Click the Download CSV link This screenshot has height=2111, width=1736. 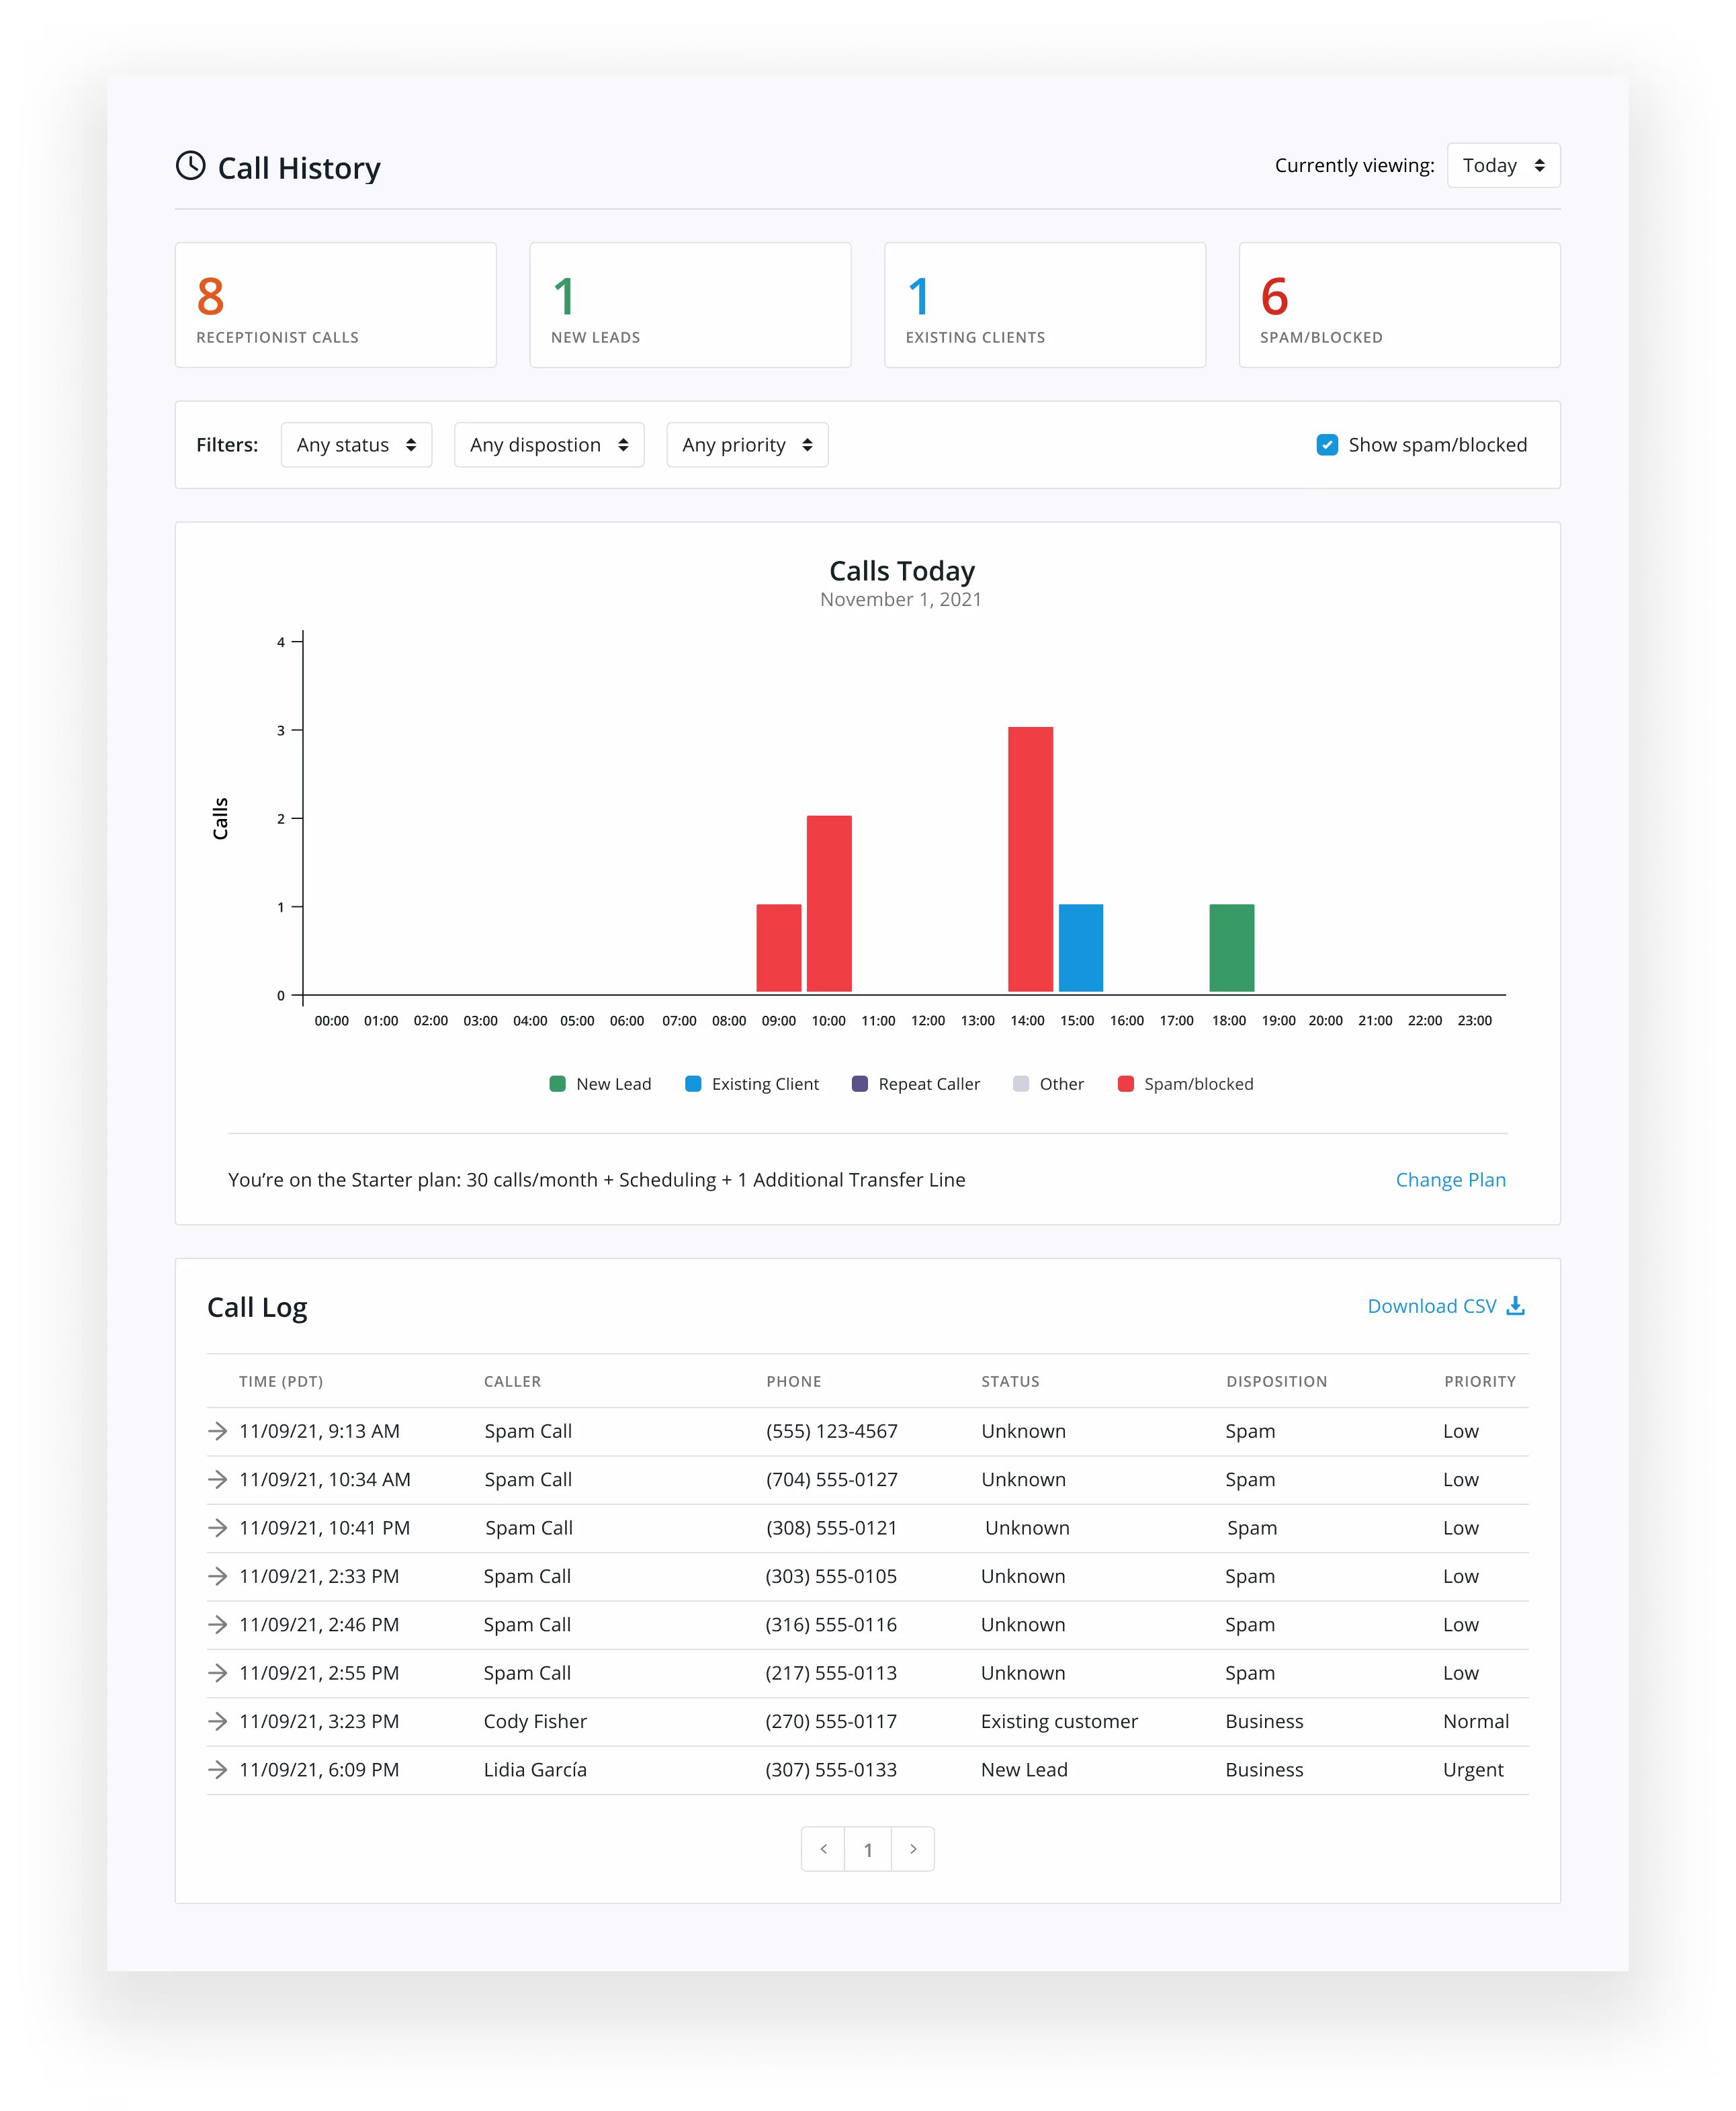tap(1431, 1306)
